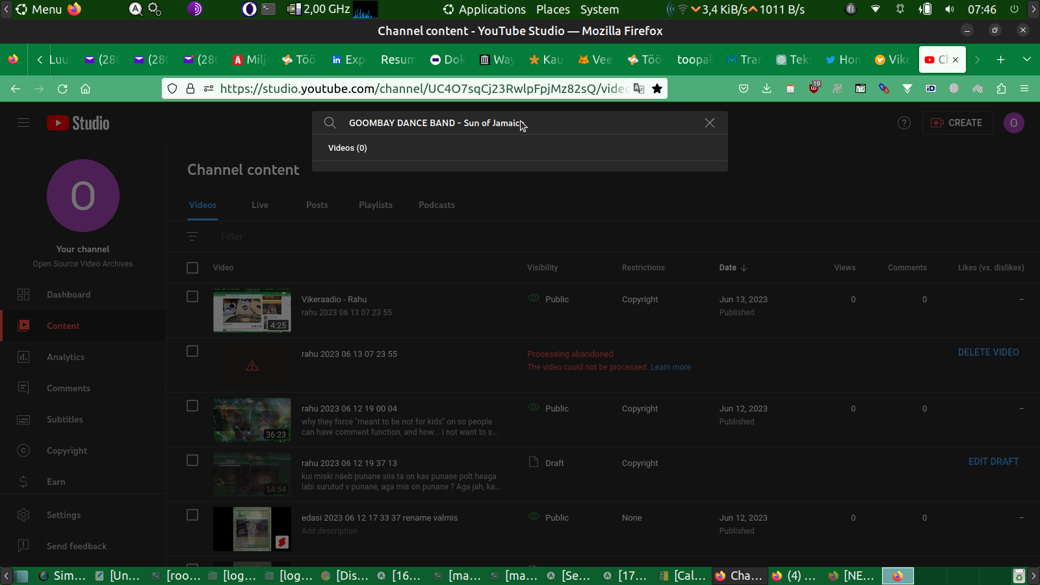Expand the Firefox list all tabs chevron

[x=1026, y=59]
